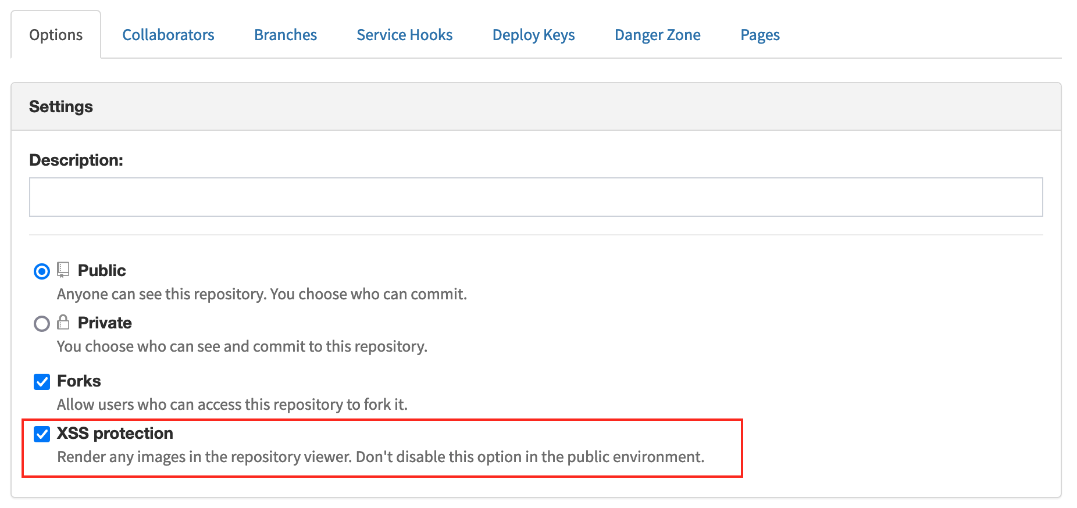Switch to the Collaborators tab
The width and height of the screenshot is (1077, 508).
point(168,35)
